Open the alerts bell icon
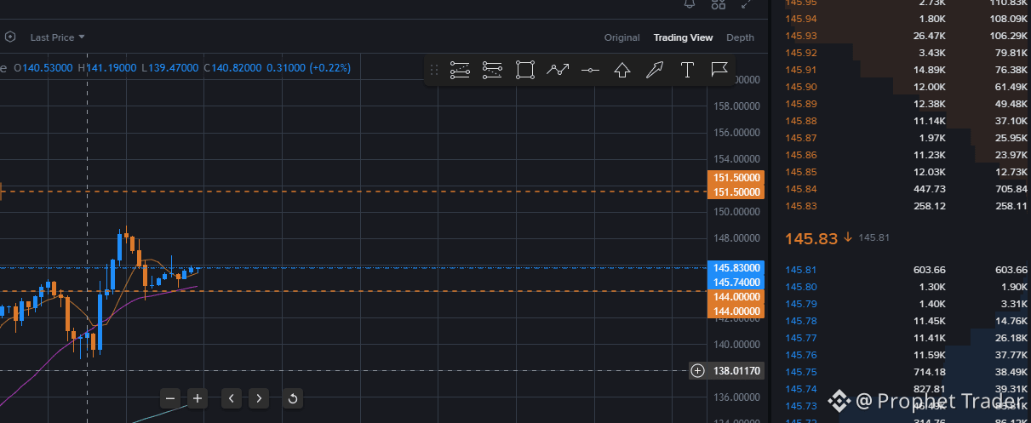The width and height of the screenshot is (1031, 423). 690,3
